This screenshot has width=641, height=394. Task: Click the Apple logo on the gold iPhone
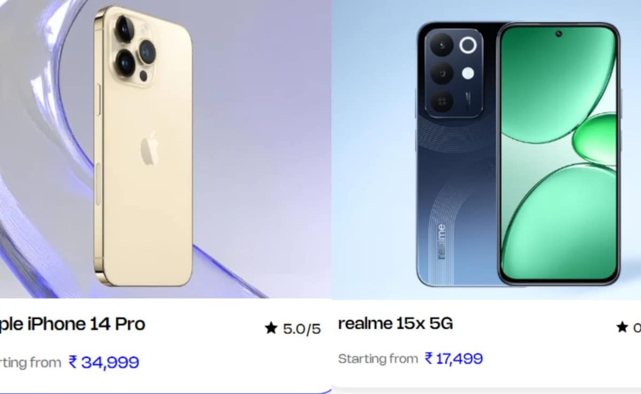pos(148,148)
